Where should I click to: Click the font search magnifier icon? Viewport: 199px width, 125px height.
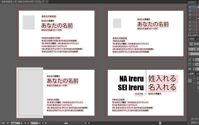tap(190, 49)
